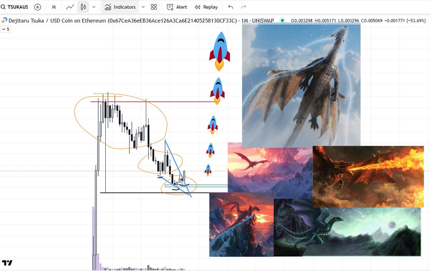The height and width of the screenshot is (271, 430).
Task: Open indicator templates four-squares icon
Action: [x=154, y=7]
